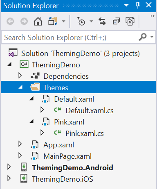157x189 pixels.
Task: Toggle the auto-hide pin icon
Action: 138,5
